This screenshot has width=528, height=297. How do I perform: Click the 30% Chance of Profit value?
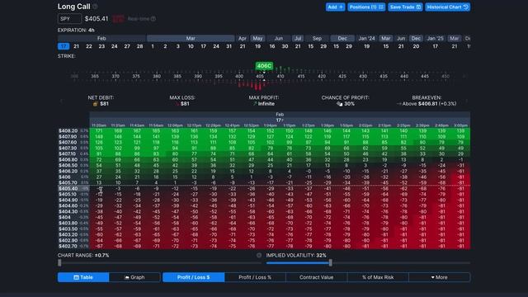[350, 104]
